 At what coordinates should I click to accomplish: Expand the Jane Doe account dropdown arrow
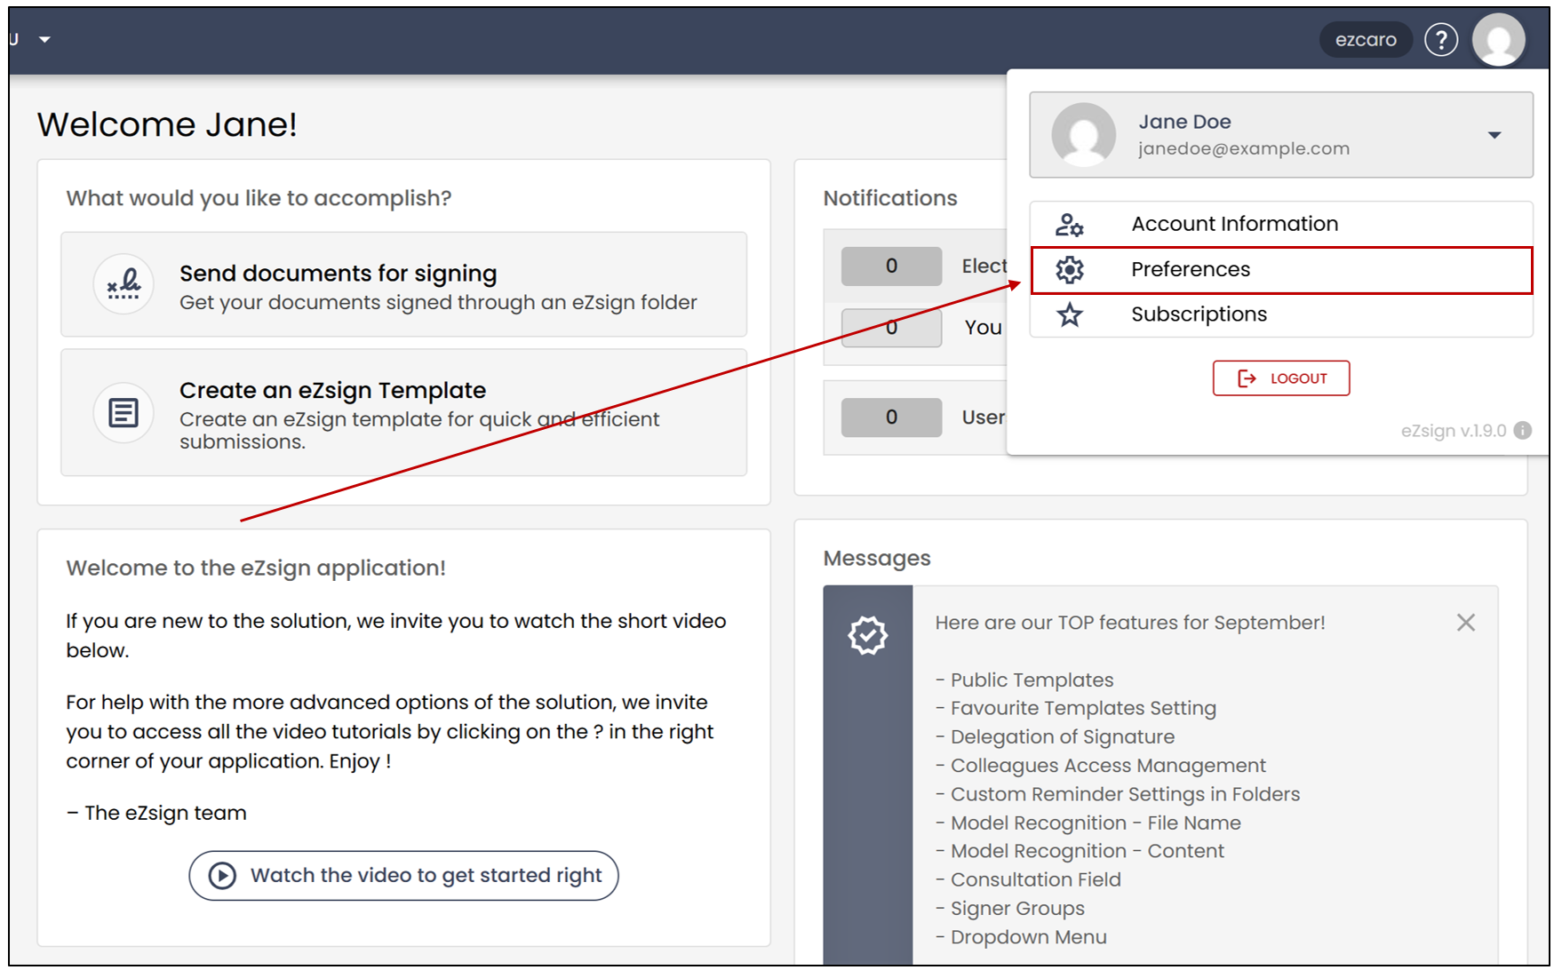(1494, 136)
